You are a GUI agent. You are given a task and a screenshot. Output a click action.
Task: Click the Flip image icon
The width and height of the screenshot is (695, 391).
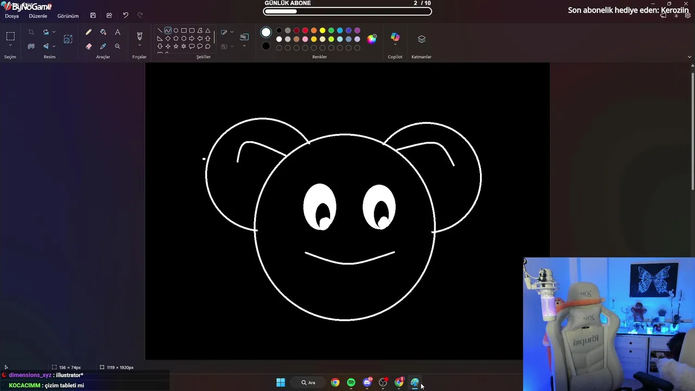(46, 46)
